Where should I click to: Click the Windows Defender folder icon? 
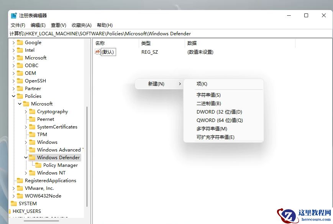point(32,157)
